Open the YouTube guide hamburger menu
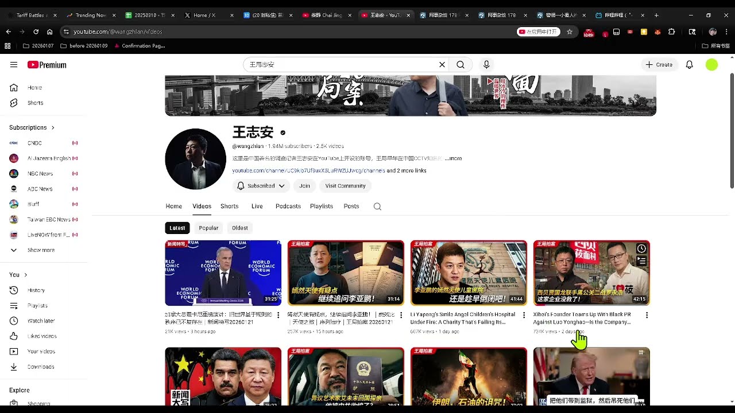Viewport: 735px width, 413px height. pos(14,65)
